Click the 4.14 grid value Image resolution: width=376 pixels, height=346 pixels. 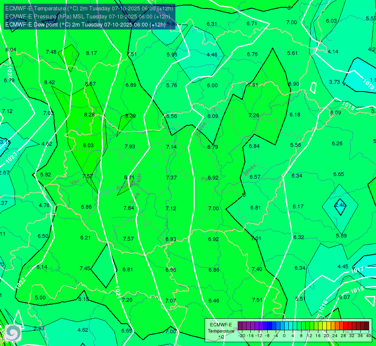(333, 52)
